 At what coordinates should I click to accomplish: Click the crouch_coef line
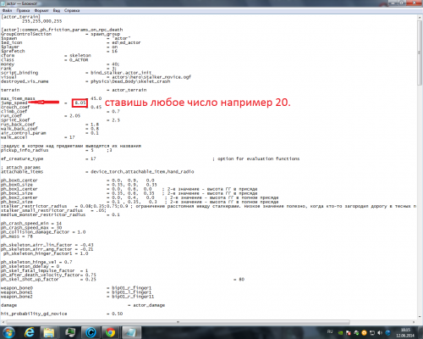(51, 107)
